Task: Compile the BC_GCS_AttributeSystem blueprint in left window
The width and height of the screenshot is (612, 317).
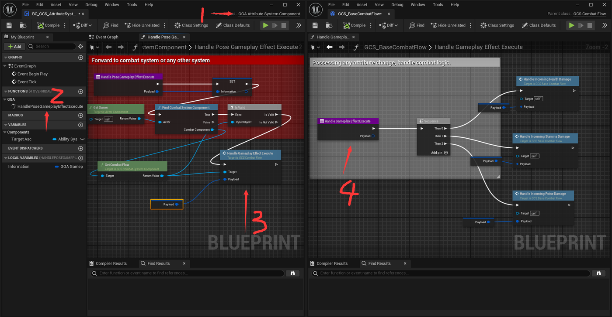Action: click(x=49, y=25)
